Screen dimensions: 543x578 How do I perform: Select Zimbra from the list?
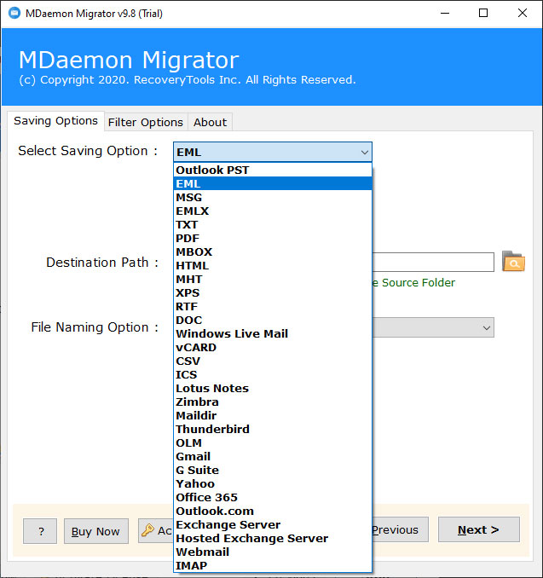tap(273, 402)
